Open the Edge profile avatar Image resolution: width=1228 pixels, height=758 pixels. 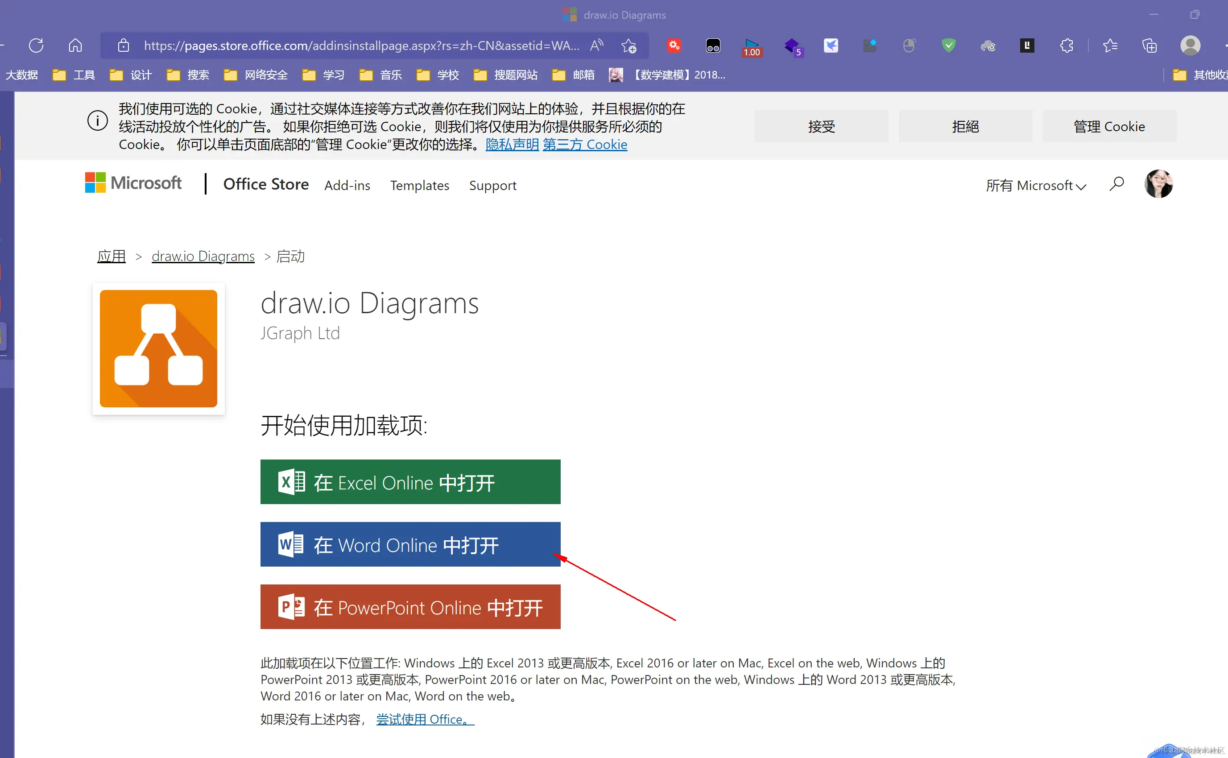click(x=1191, y=46)
